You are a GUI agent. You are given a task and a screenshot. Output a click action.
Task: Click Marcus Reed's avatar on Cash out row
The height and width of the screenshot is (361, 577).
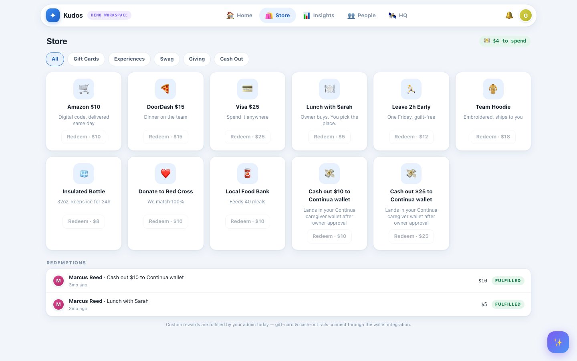(x=59, y=281)
